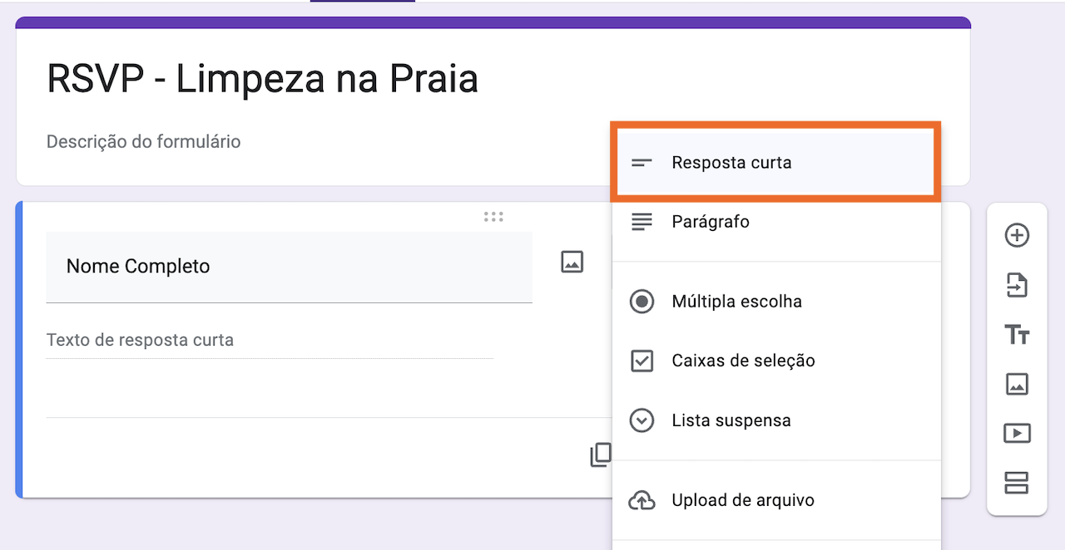Viewport: 1065px width, 550px height.
Task: Click the Add image sidebar icon
Action: pyautogui.click(x=1017, y=384)
